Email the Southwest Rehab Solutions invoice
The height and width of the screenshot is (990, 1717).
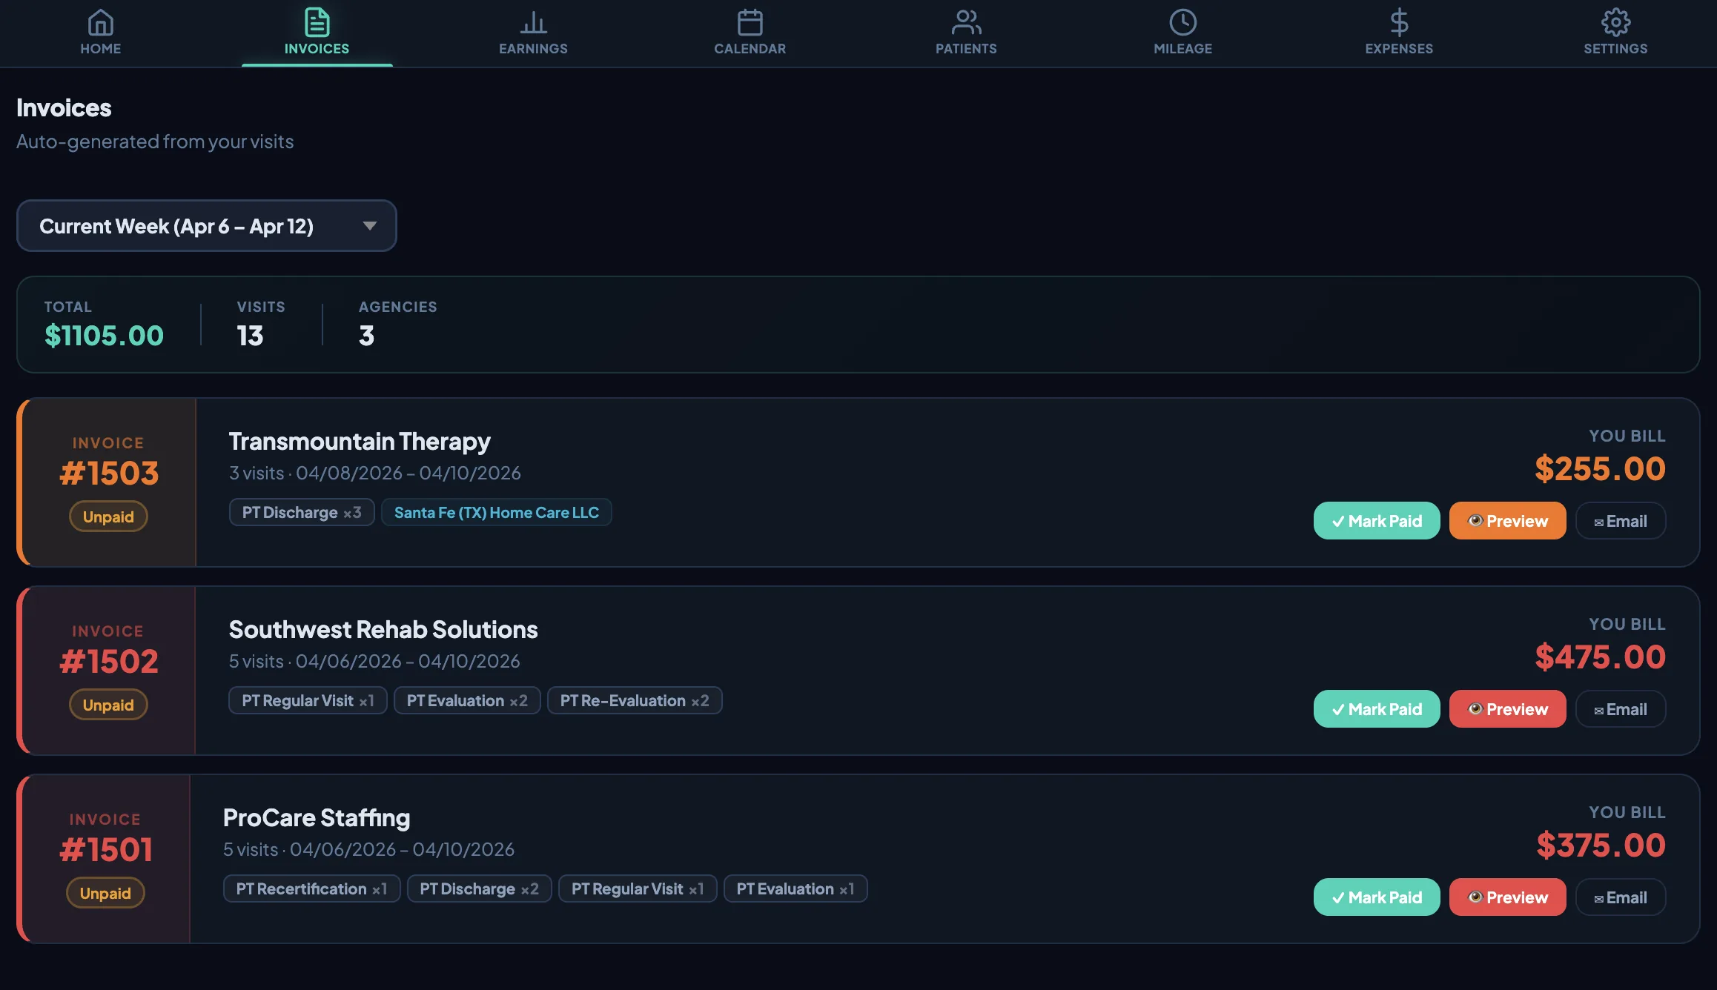click(x=1621, y=709)
